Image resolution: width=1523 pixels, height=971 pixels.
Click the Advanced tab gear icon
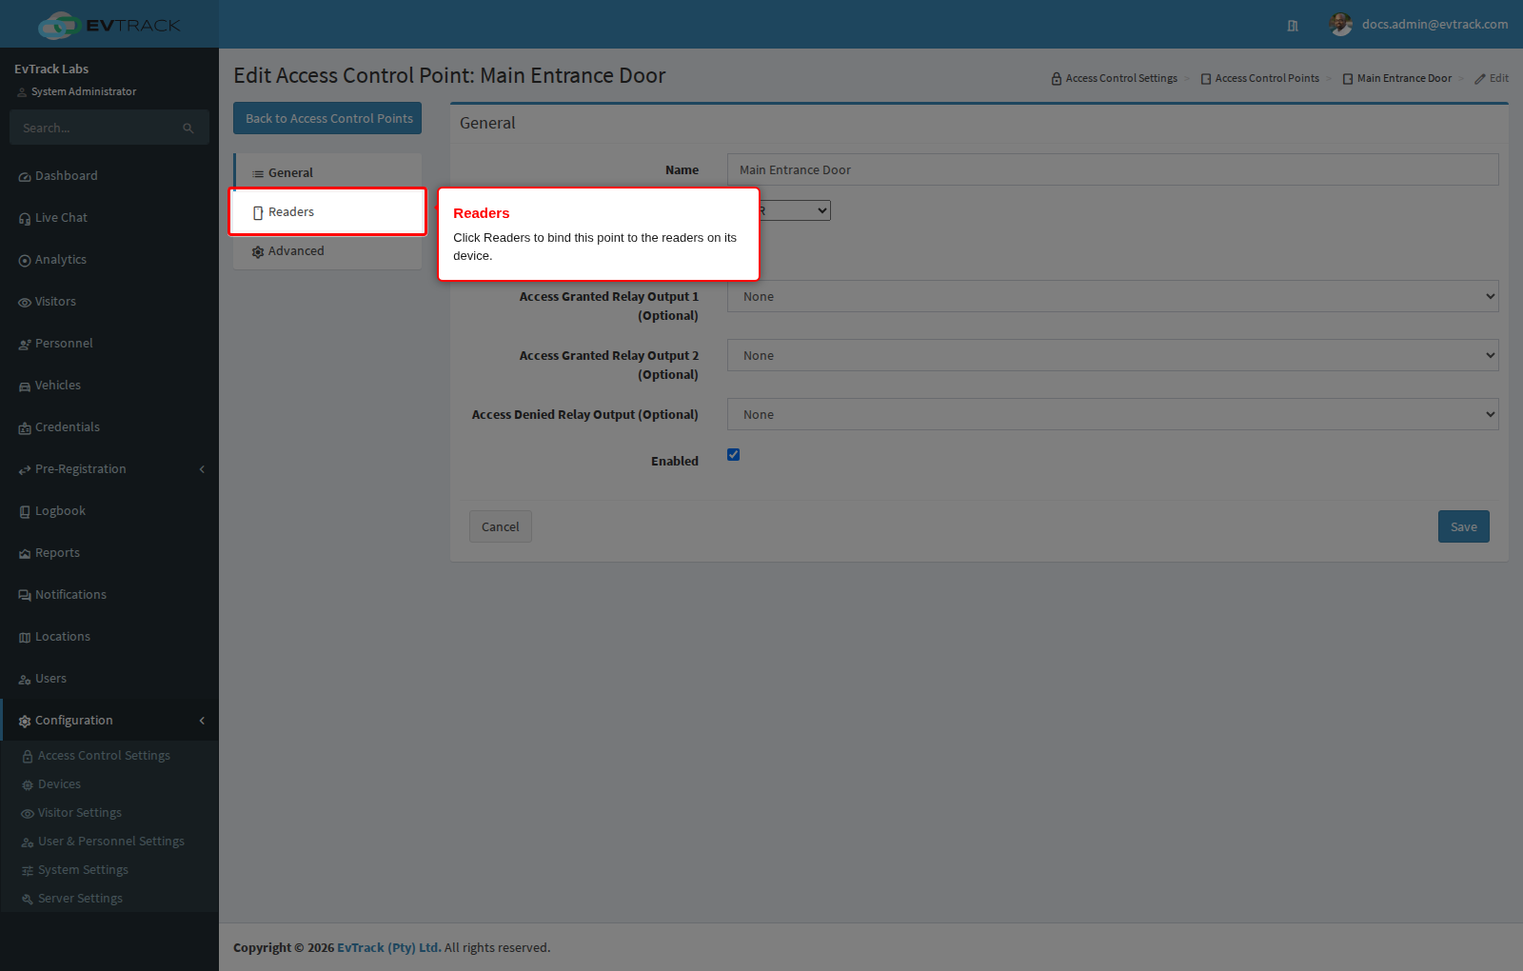click(258, 252)
